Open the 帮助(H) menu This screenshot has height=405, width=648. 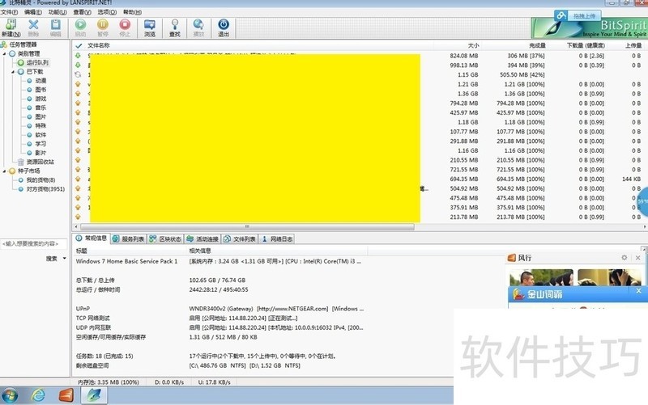click(132, 12)
